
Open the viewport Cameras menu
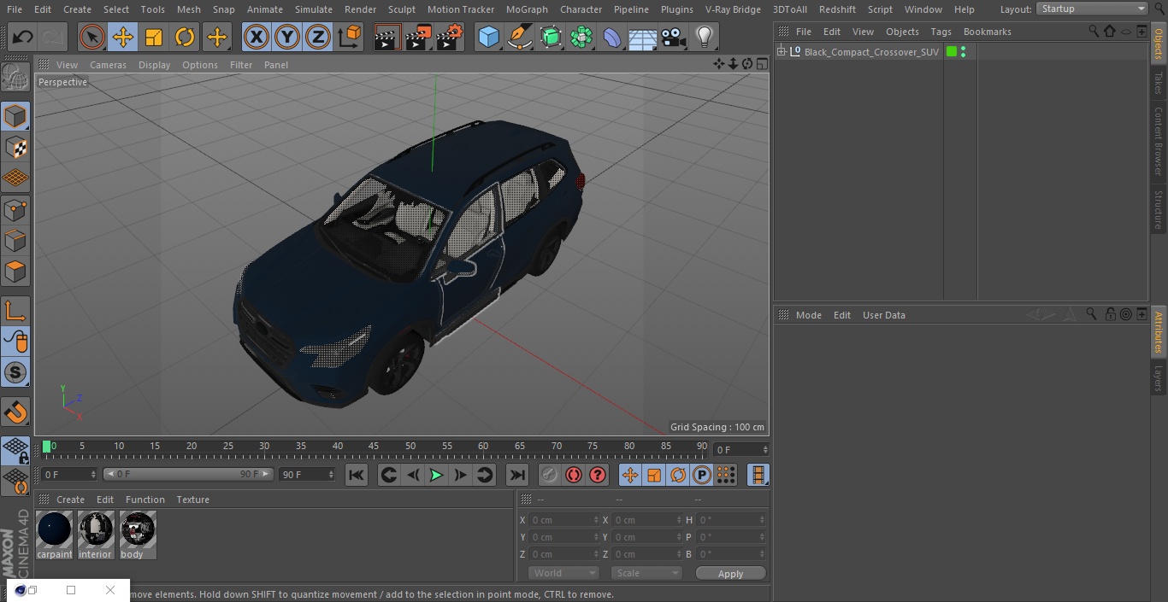coord(108,65)
